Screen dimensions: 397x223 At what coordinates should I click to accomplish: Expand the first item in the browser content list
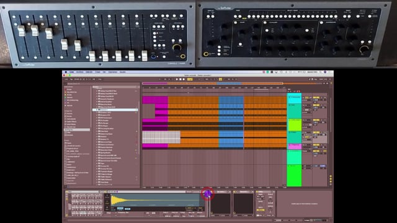[97, 91]
